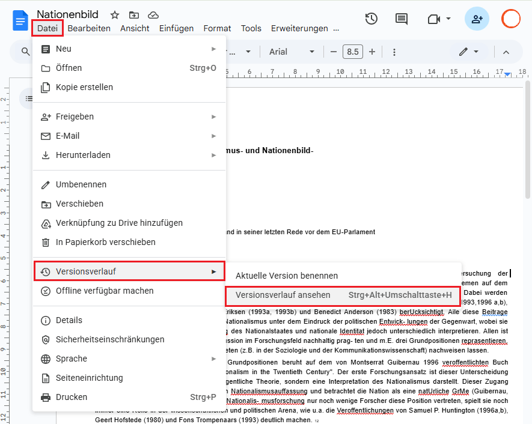Screen dimensions: 532x424
Task: Open the Erweiterungen menu
Action: click(299, 28)
